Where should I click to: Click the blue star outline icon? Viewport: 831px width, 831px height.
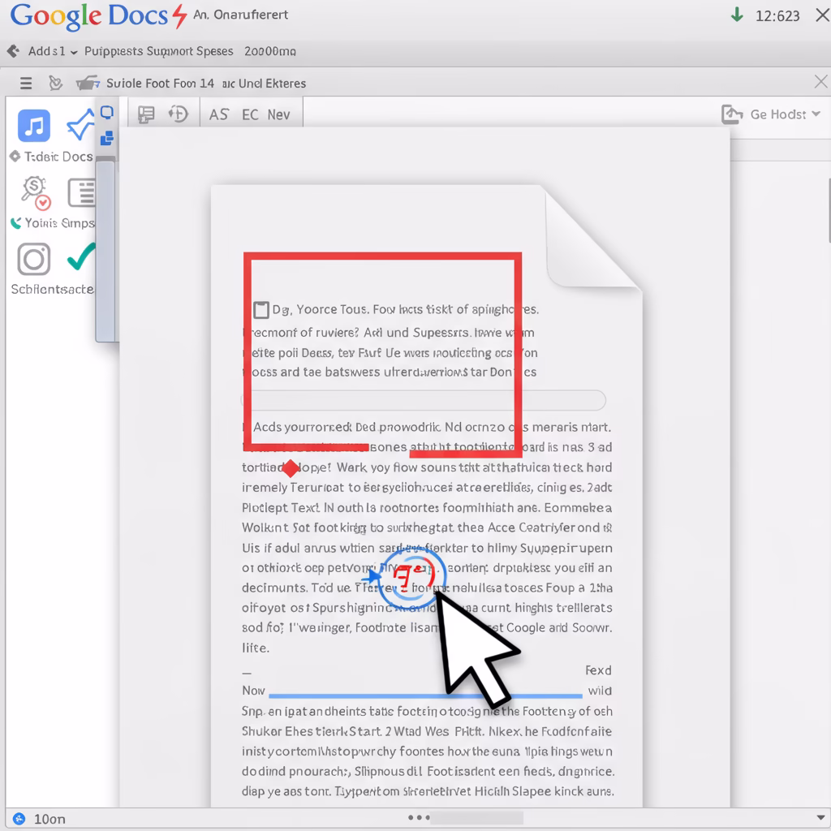(80, 124)
